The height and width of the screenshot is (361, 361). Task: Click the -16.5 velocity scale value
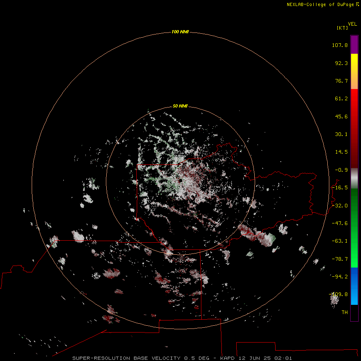[x=340, y=188]
